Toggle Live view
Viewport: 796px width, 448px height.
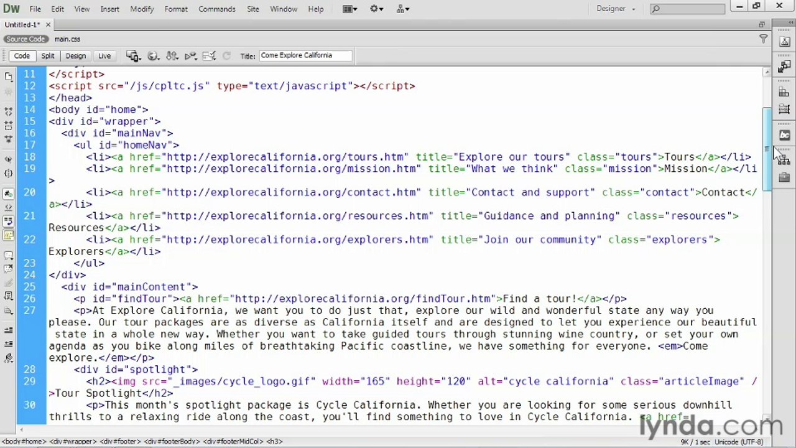click(x=104, y=56)
